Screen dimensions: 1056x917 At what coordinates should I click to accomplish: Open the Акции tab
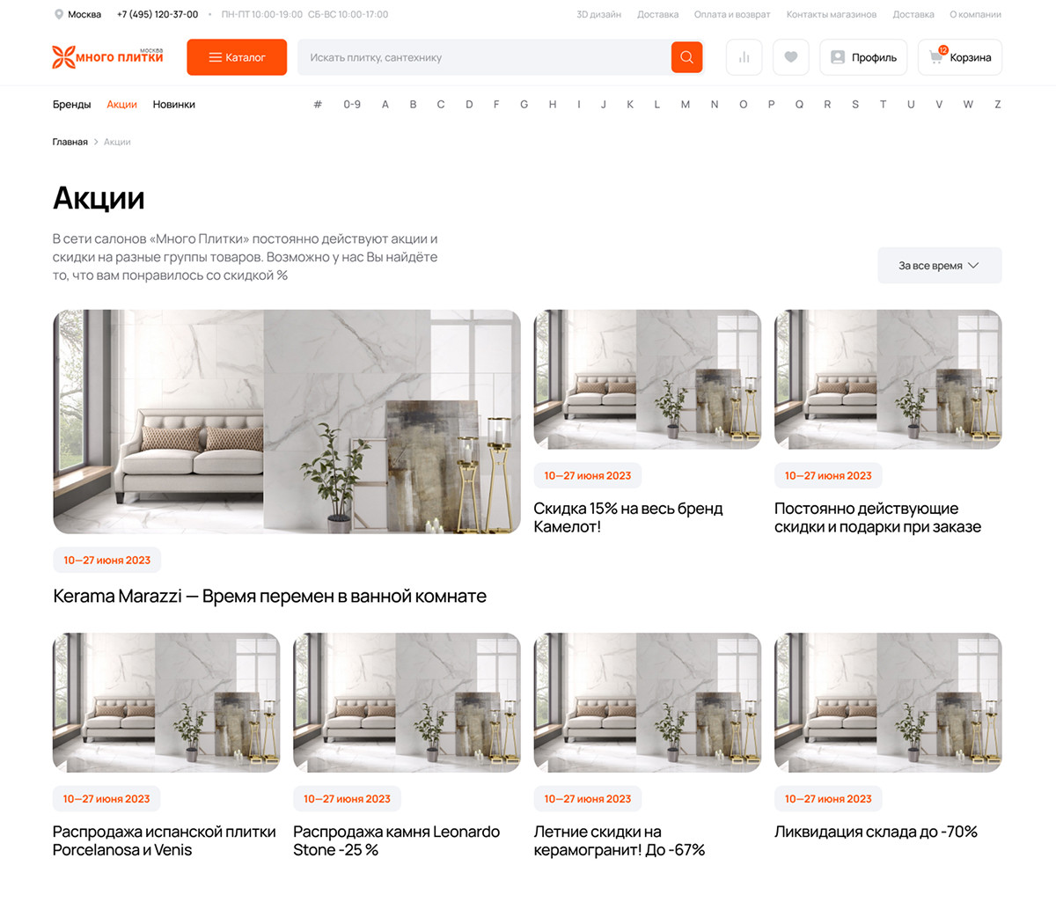point(121,105)
